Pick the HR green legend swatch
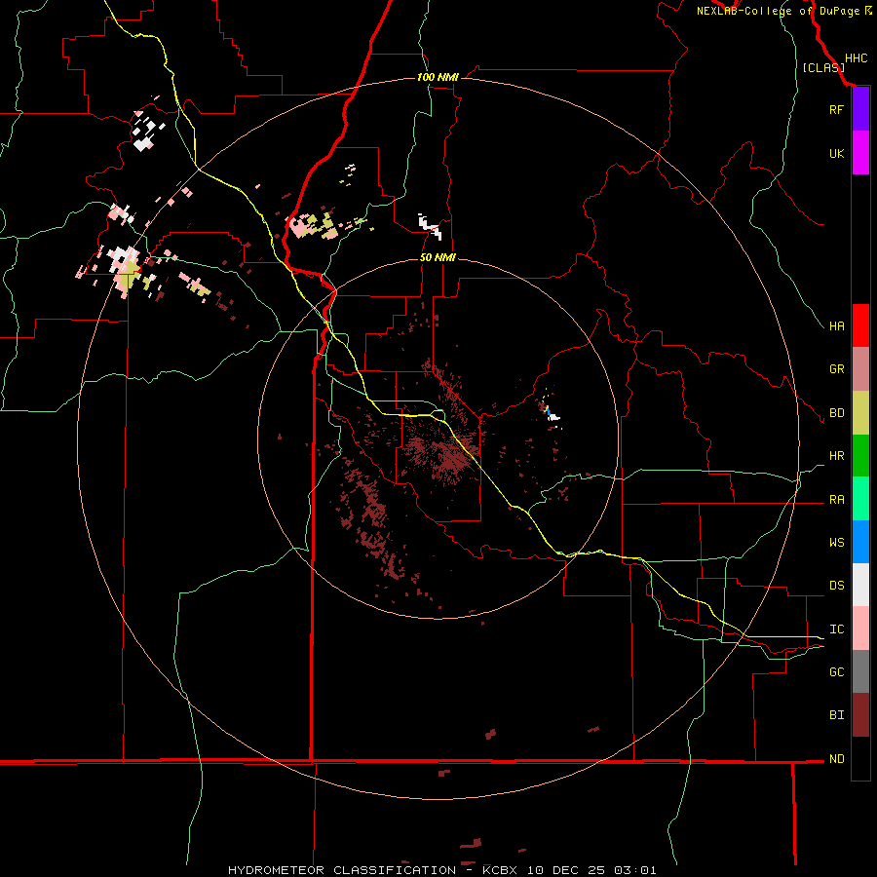 click(x=860, y=456)
